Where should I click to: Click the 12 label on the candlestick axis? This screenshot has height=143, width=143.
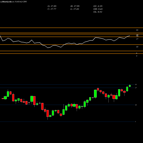click(136, 105)
